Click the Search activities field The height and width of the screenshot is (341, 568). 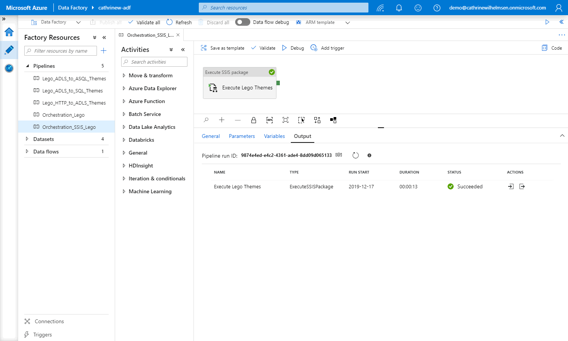(154, 62)
